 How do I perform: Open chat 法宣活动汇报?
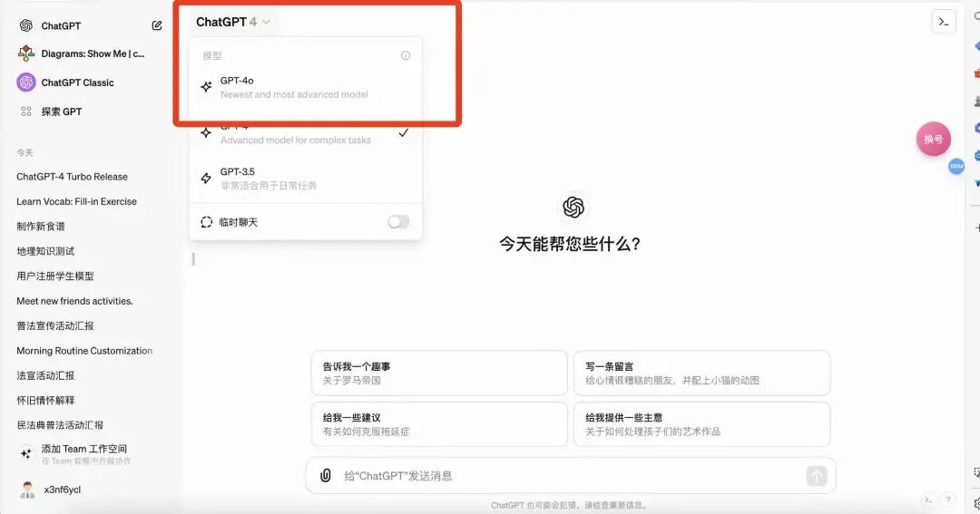45,375
